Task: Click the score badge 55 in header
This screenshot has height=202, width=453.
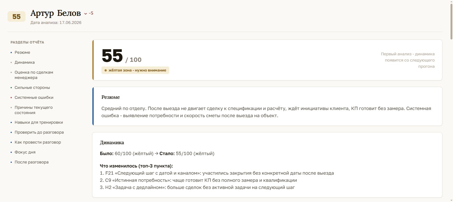Action: [16, 17]
